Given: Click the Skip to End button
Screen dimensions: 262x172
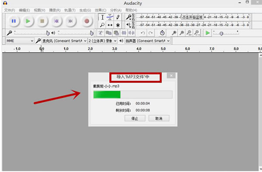Looking at the screenshot, I should 70,21.
